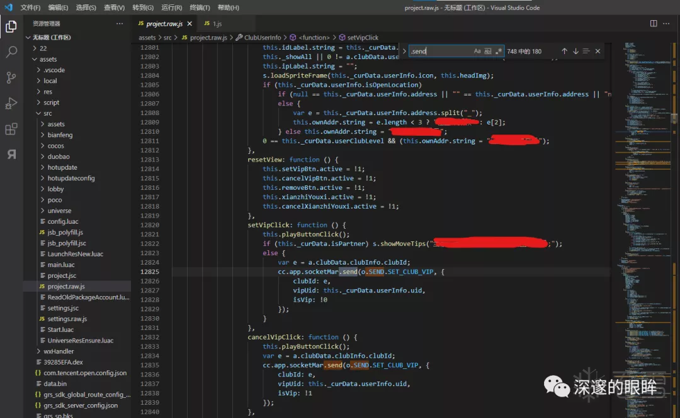Click line number 12825 in the gutter
680x418 pixels.
click(150, 272)
